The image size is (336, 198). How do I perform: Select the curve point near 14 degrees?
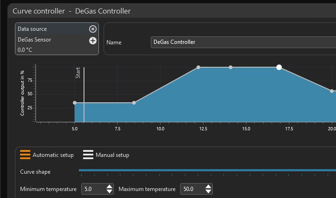click(x=231, y=67)
